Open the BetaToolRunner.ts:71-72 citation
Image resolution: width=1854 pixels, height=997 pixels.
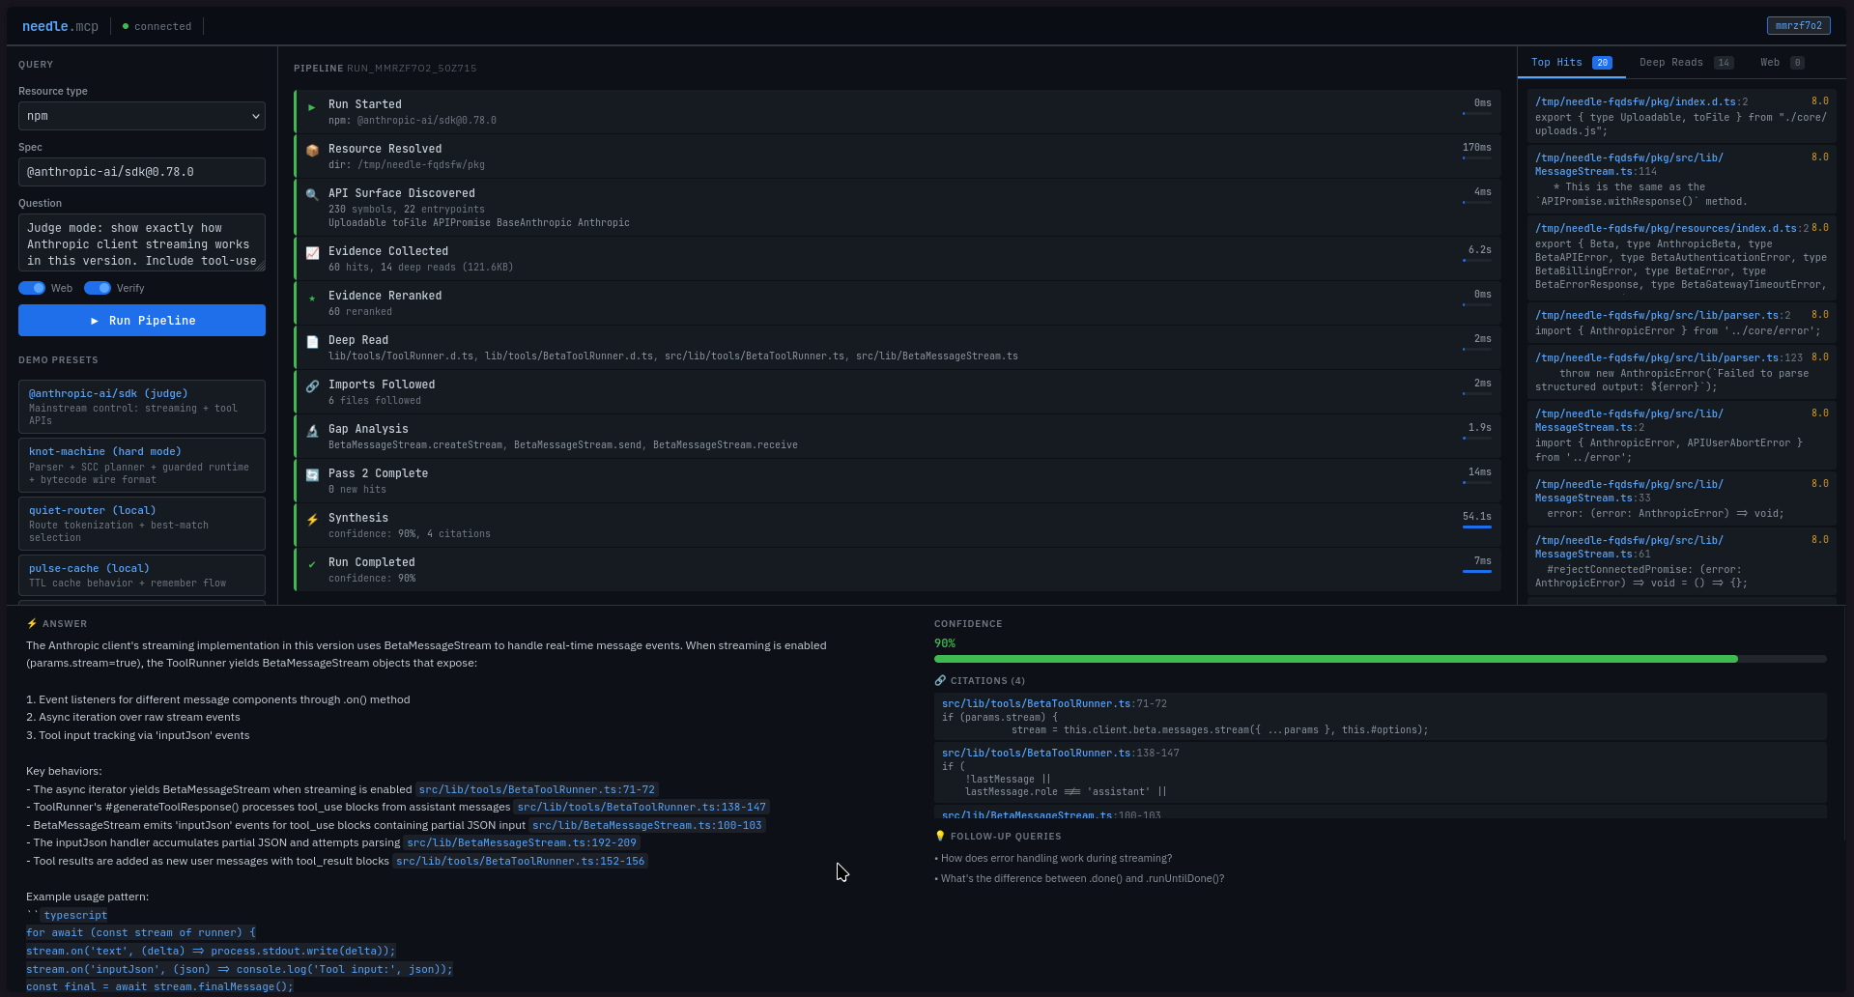(1054, 703)
